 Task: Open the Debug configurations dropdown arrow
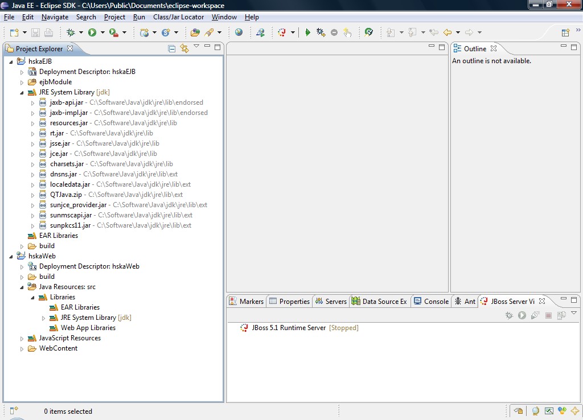81,32
